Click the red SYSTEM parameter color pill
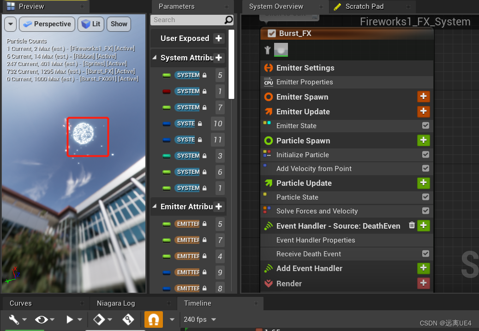The height and width of the screenshot is (331, 479). 167,92
